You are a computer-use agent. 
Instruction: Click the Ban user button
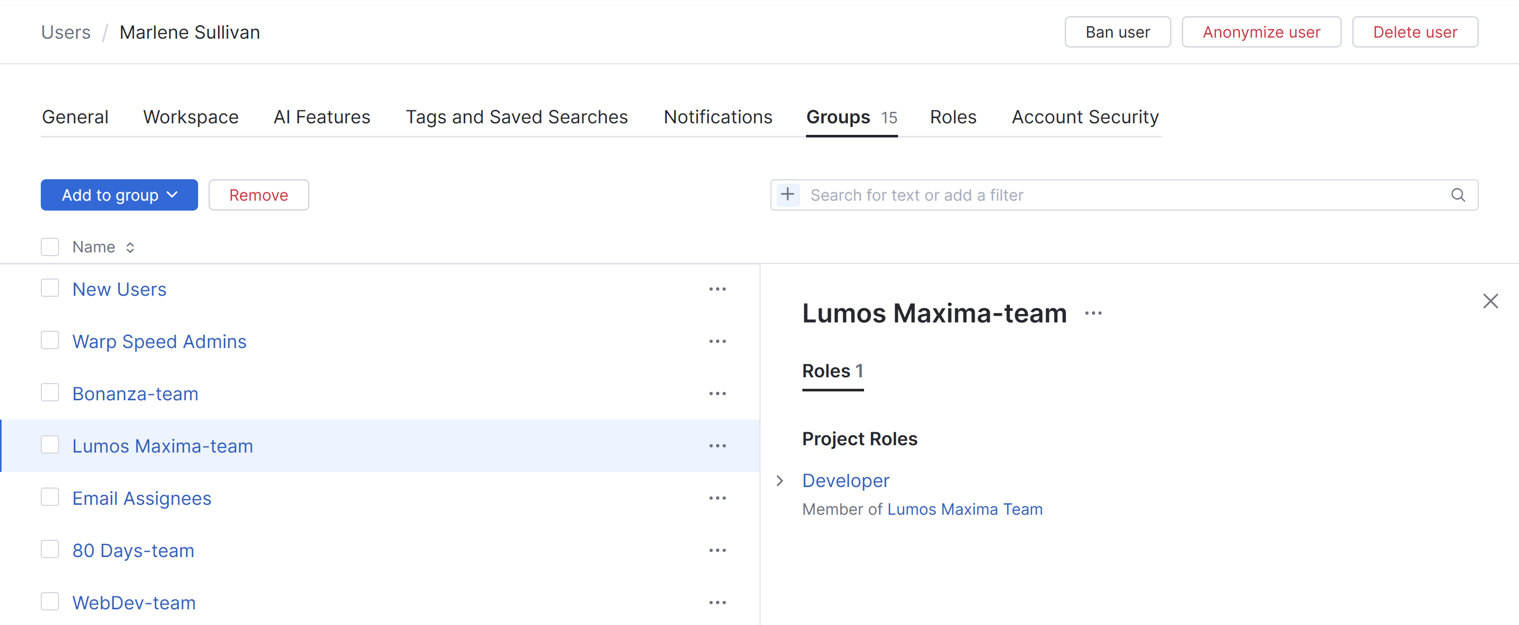click(x=1117, y=32)
